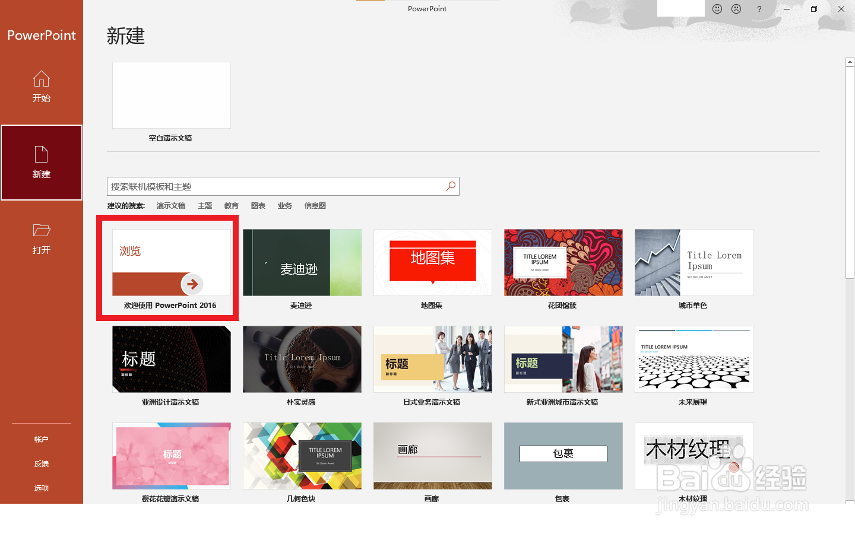Click the search magnifier icon
855x534 pixels.
tap(451, 186)
